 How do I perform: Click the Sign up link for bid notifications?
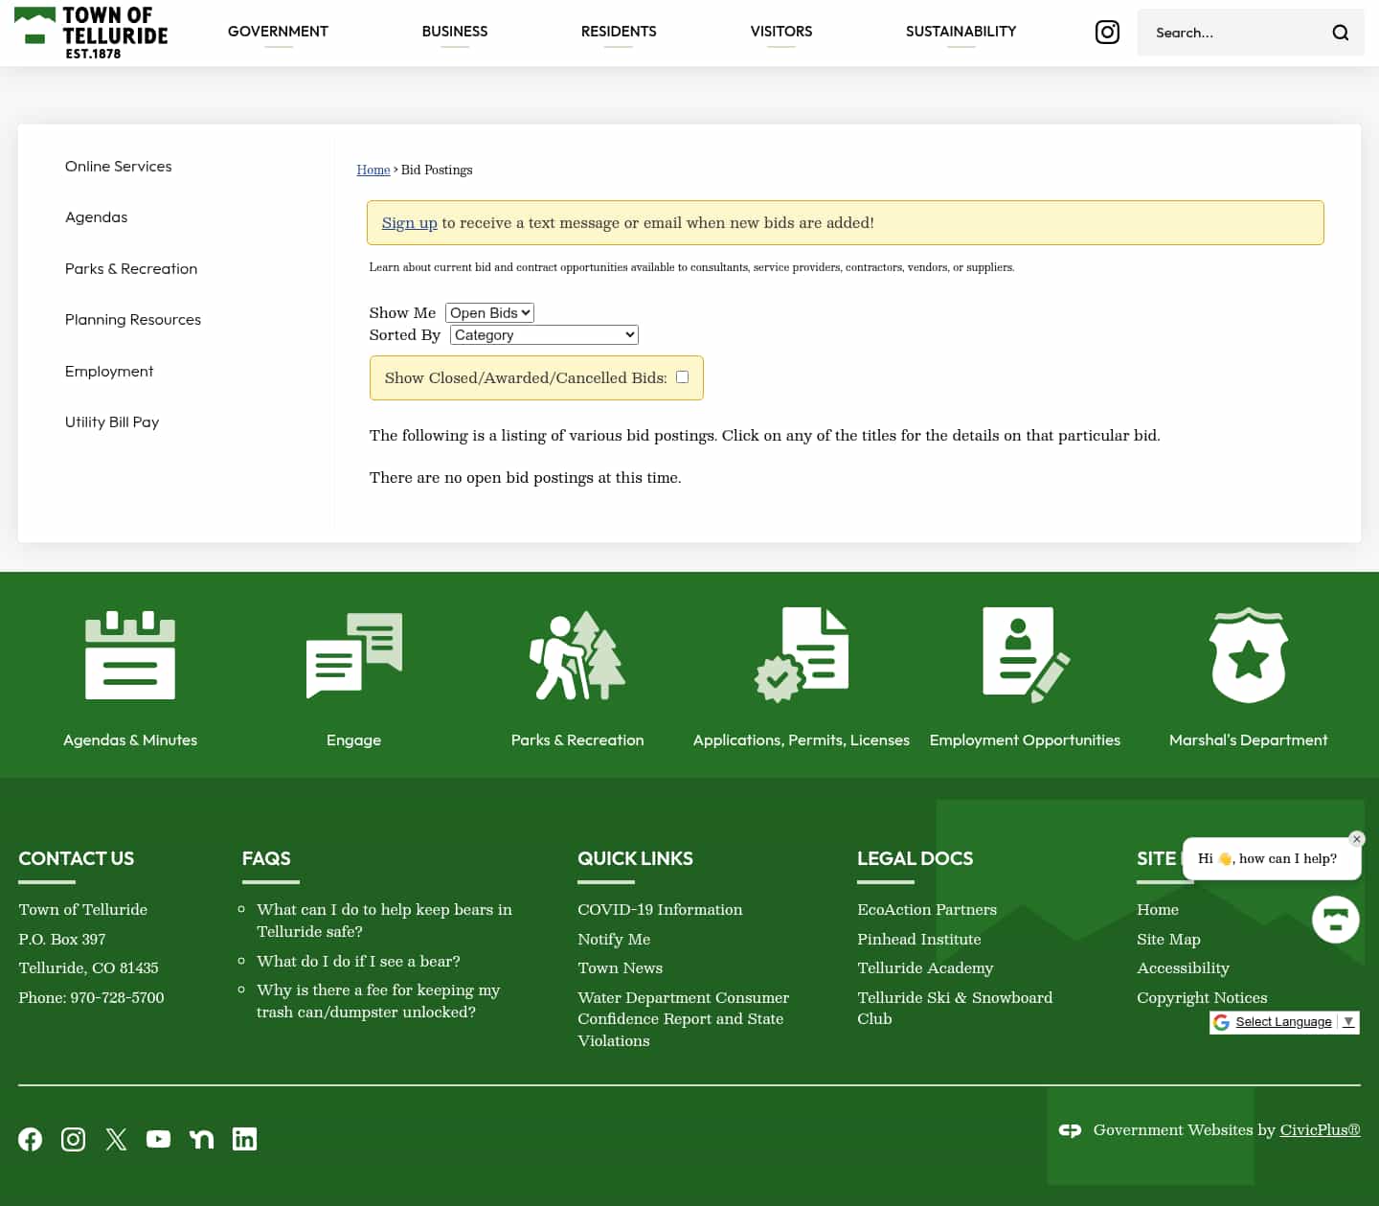click(x=410, y=222)
